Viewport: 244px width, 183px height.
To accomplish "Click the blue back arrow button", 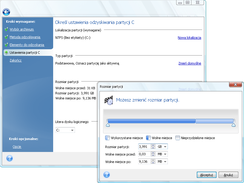I will point(6,12).
